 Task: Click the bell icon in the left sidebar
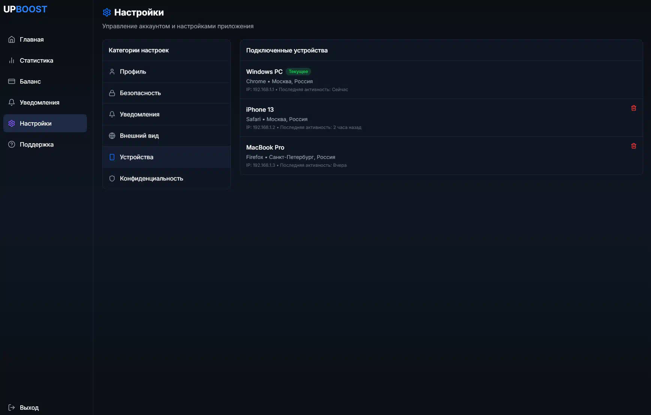click(x=12, y=102)
